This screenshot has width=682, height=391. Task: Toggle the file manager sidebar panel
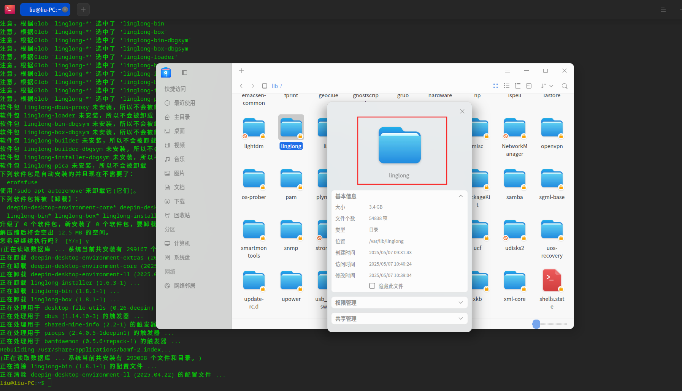[184, 72]
